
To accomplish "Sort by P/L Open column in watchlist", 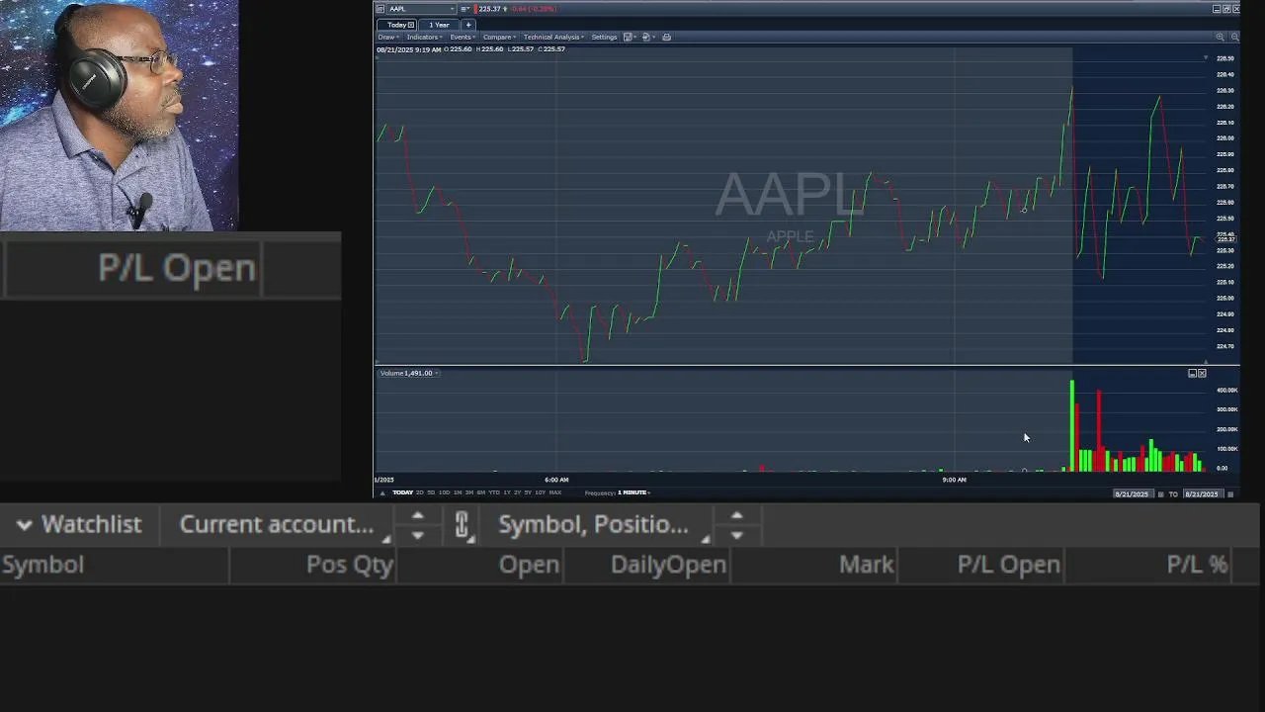I will [x=1009, y=565].
